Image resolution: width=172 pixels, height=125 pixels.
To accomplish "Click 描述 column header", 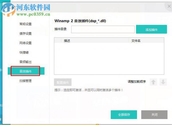I will (x=95, y=41).
